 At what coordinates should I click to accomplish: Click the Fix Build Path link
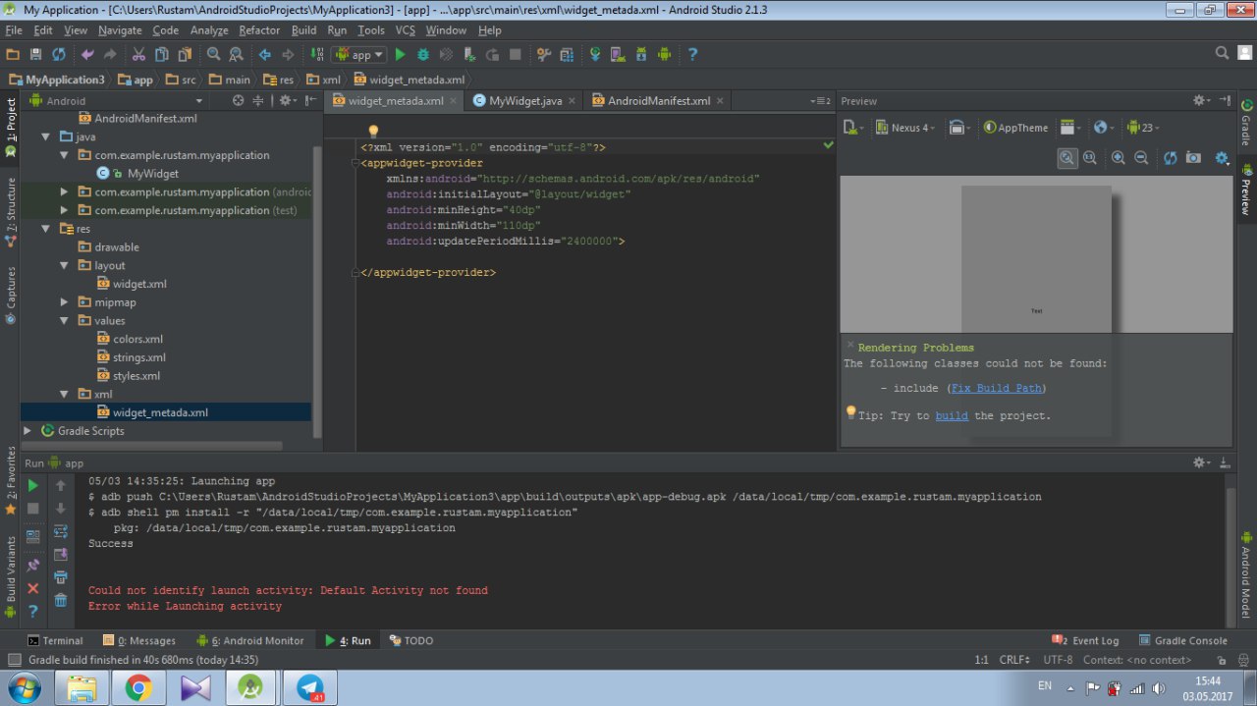[x=996, y=389]
